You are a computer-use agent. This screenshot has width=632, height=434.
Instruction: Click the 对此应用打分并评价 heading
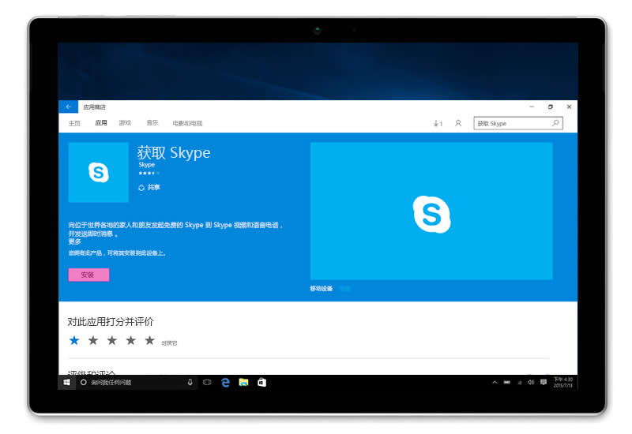(111, 322)
